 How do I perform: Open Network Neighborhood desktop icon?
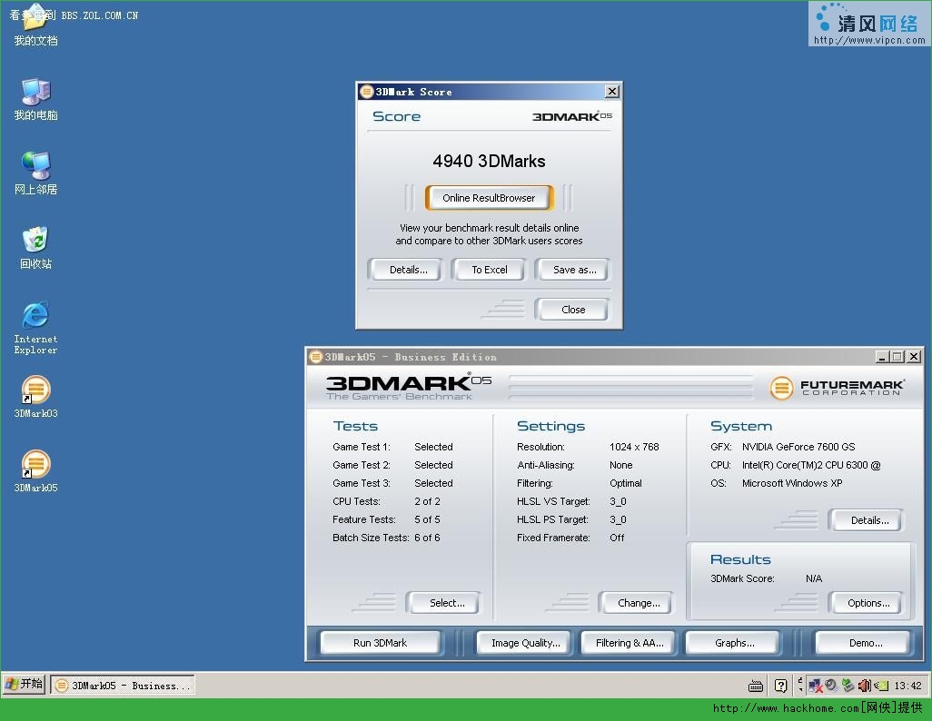tap(35, 173)
